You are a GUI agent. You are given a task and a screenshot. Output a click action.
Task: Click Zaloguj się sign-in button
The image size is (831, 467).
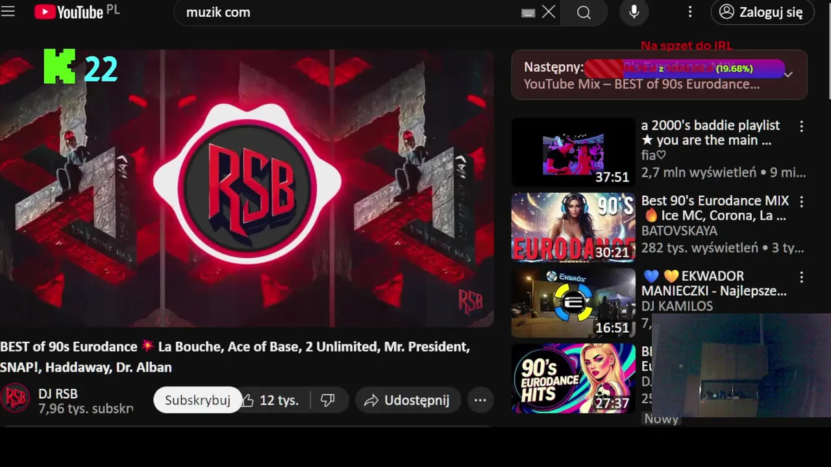(763, 12)
